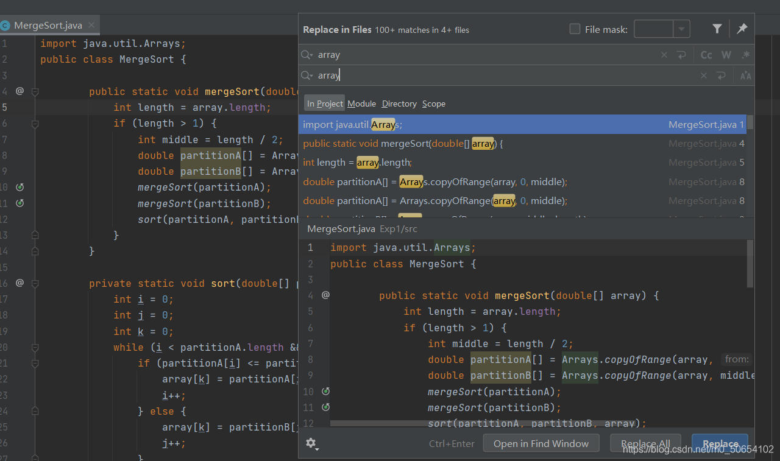Open the filter search options funnel icon
780x461 pixels.
point(717,29)
